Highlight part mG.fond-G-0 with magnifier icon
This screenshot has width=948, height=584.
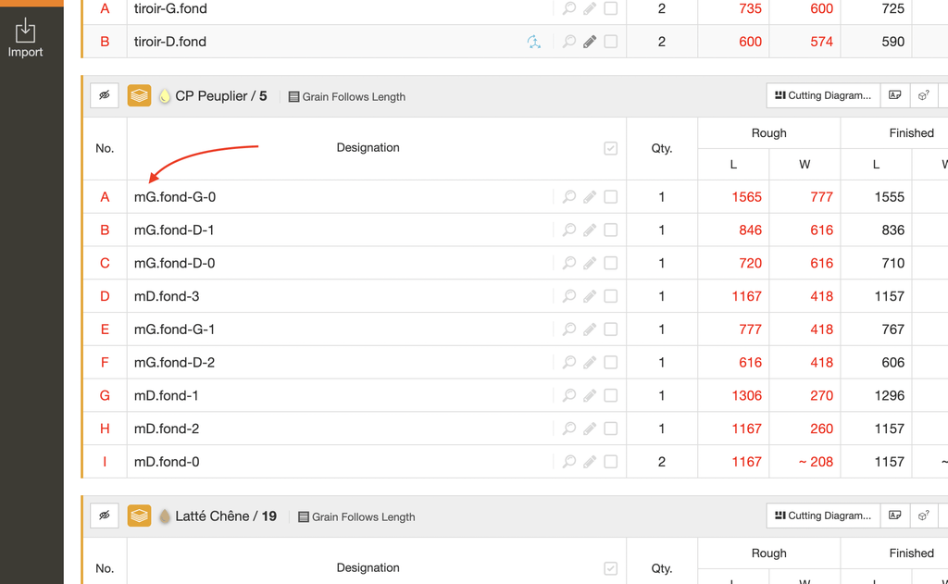click(x=569, y=196)
